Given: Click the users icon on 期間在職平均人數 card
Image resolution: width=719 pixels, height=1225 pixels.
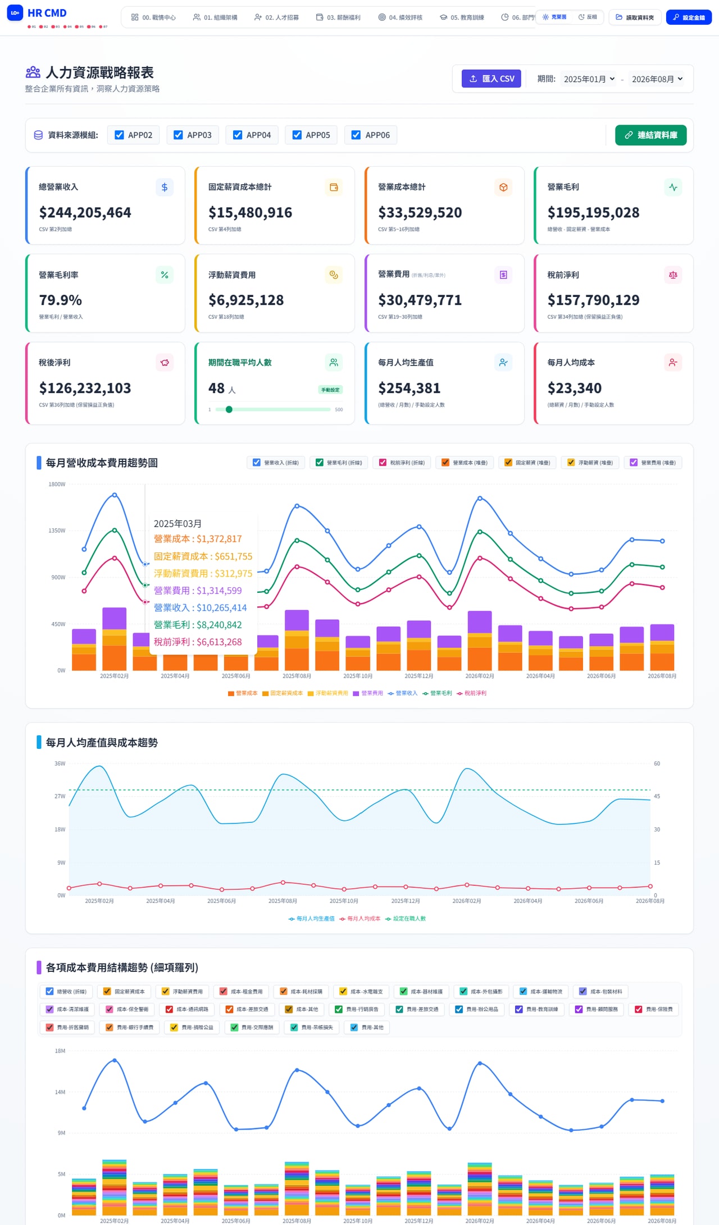Looking at the screenshot, I should coord(334,363).
